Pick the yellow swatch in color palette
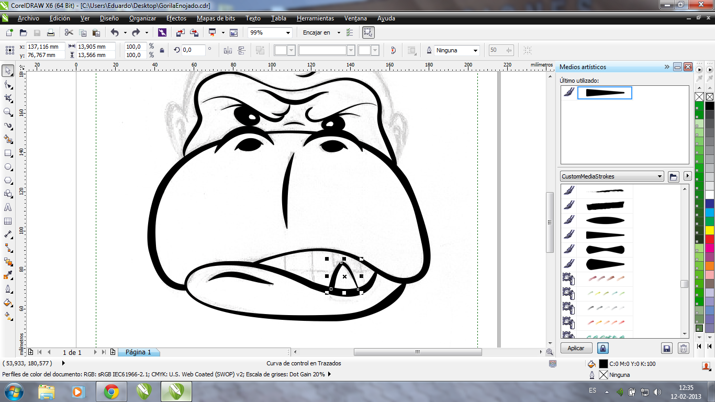This screenshot has height=402, width=715. (x=709, y=230)
